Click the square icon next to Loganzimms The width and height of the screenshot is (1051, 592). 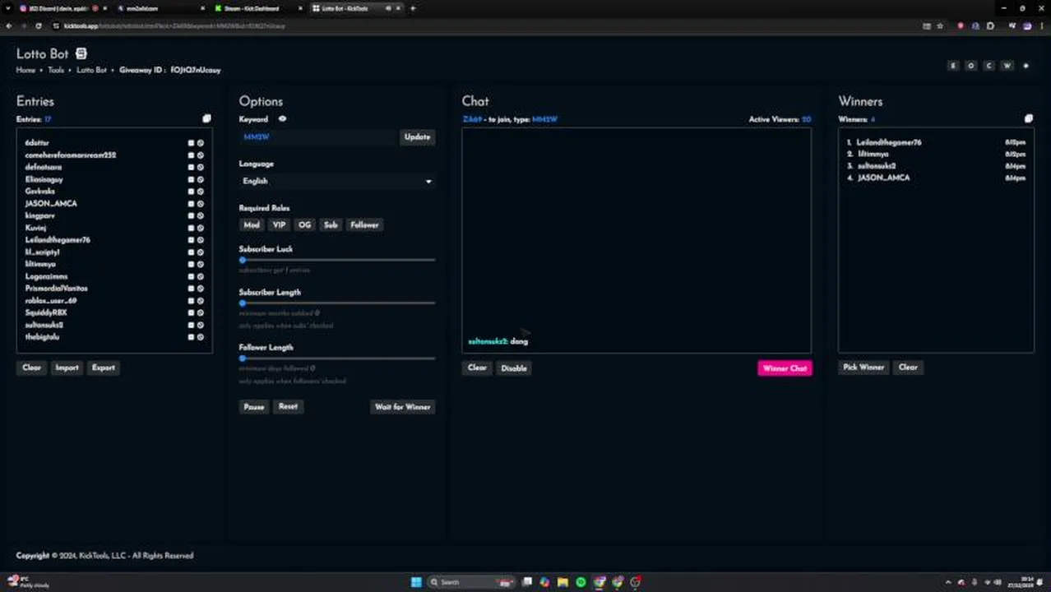[x=191, y=276]
